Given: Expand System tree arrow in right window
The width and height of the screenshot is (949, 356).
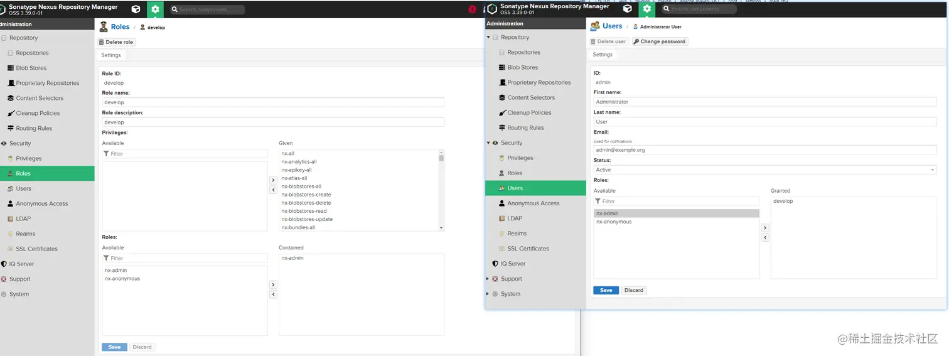Looking at the screenshot, I should [488, 293].
